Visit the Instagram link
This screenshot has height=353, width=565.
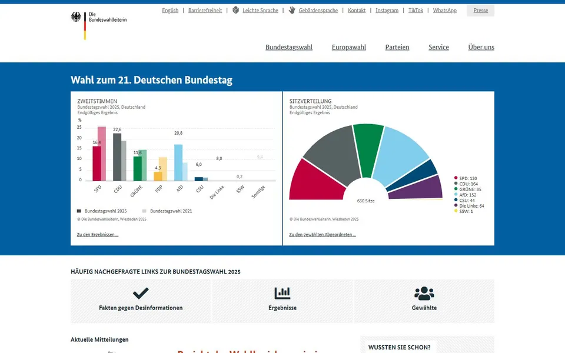click(387, 11)
